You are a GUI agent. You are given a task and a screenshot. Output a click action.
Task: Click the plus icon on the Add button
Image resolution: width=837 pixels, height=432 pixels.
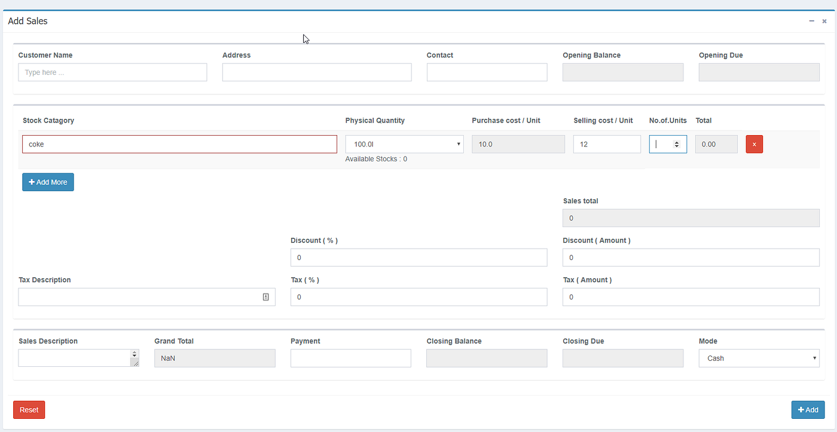(801, 409)
